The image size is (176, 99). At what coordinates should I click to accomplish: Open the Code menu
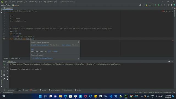tap(26, 2)
